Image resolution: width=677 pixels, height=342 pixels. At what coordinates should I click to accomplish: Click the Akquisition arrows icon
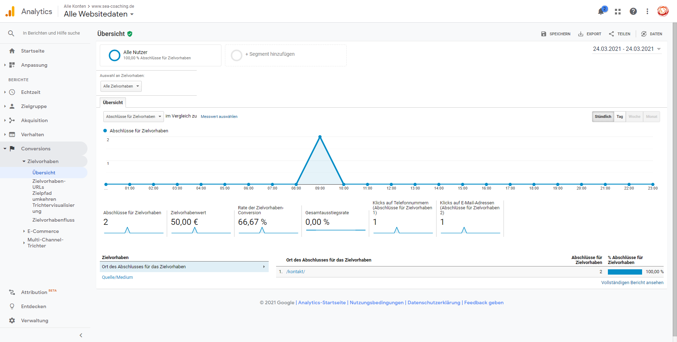pos(12,120)
